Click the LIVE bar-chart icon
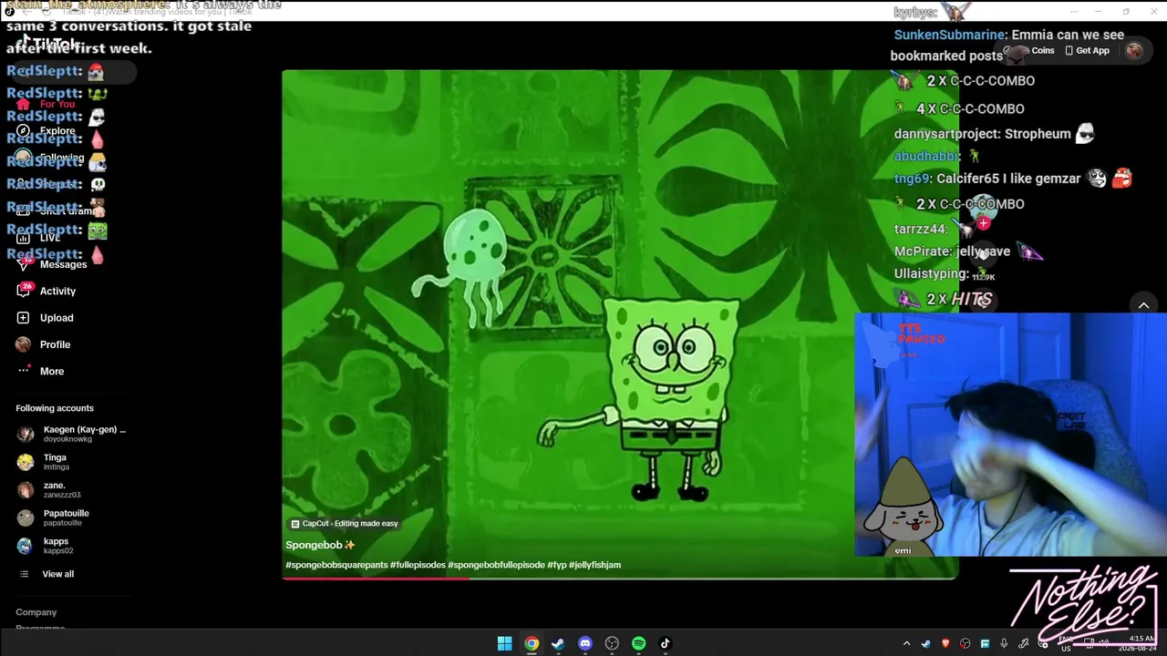Image resolution: width=1167 pixels, height=656 pixels. point(23,238)
